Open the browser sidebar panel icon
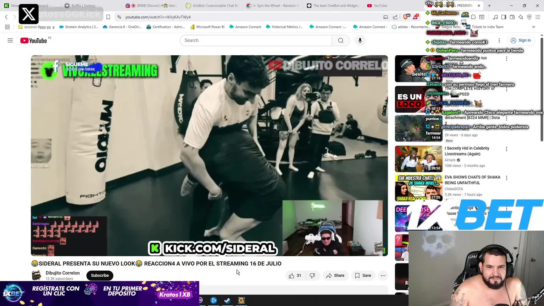 point(504,17)
